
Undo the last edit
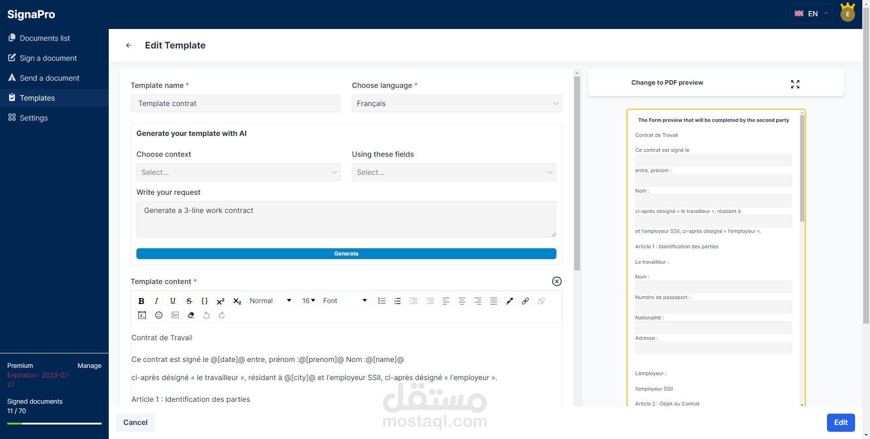point(207,315)
